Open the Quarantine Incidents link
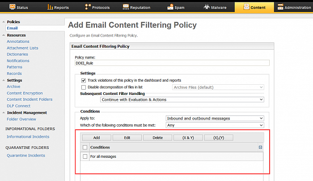The image size is (313, 181). click(x=26, y=156)
